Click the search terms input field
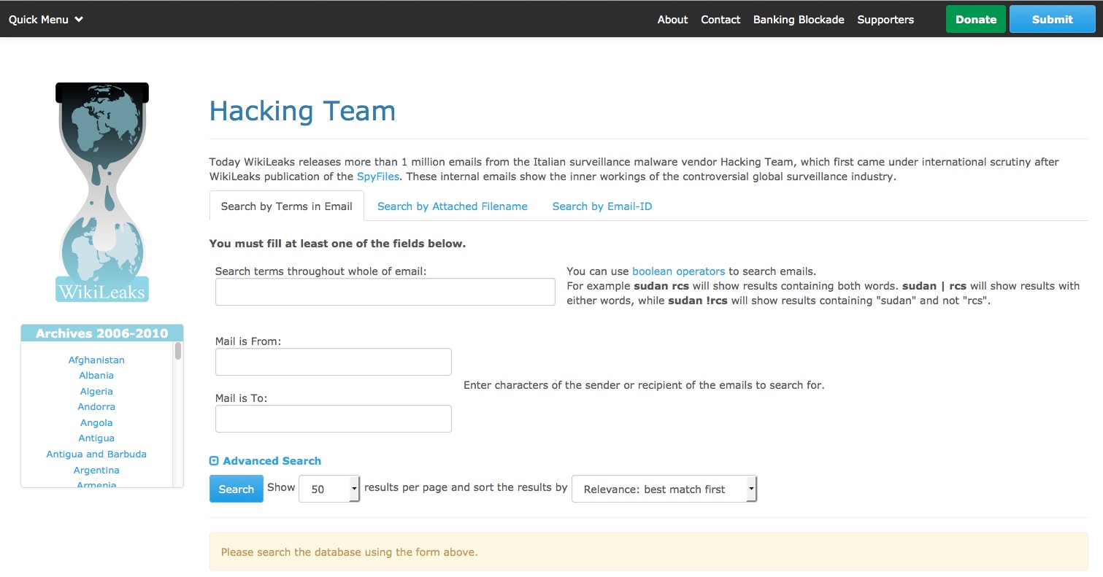 pyautogui.click(x=385, y=292)
